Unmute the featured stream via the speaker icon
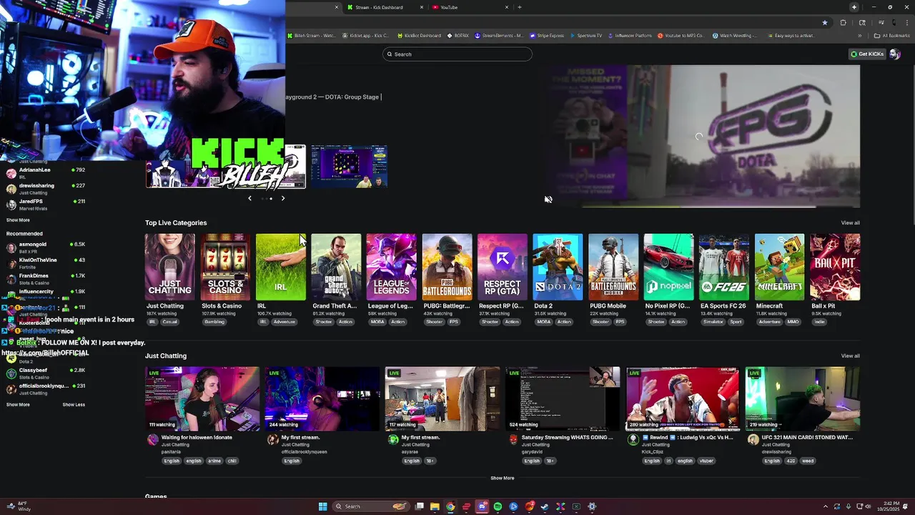 (x=548, y=200)
